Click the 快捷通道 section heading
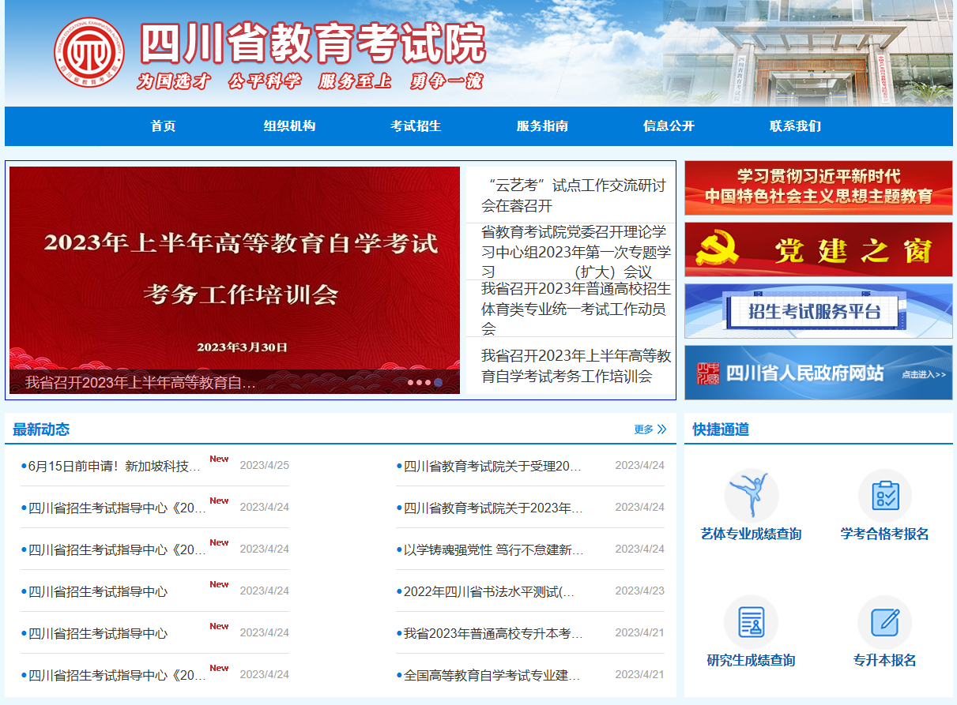 coord(721,429)
